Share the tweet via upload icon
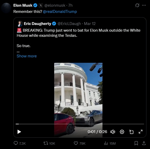Image resolution: width=150 pixels, height=149 pixels. pyautogui.click(x=144, y=143)
